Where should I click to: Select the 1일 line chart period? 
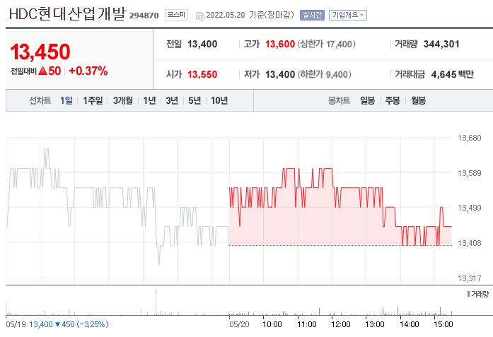[x=66, y=100]
